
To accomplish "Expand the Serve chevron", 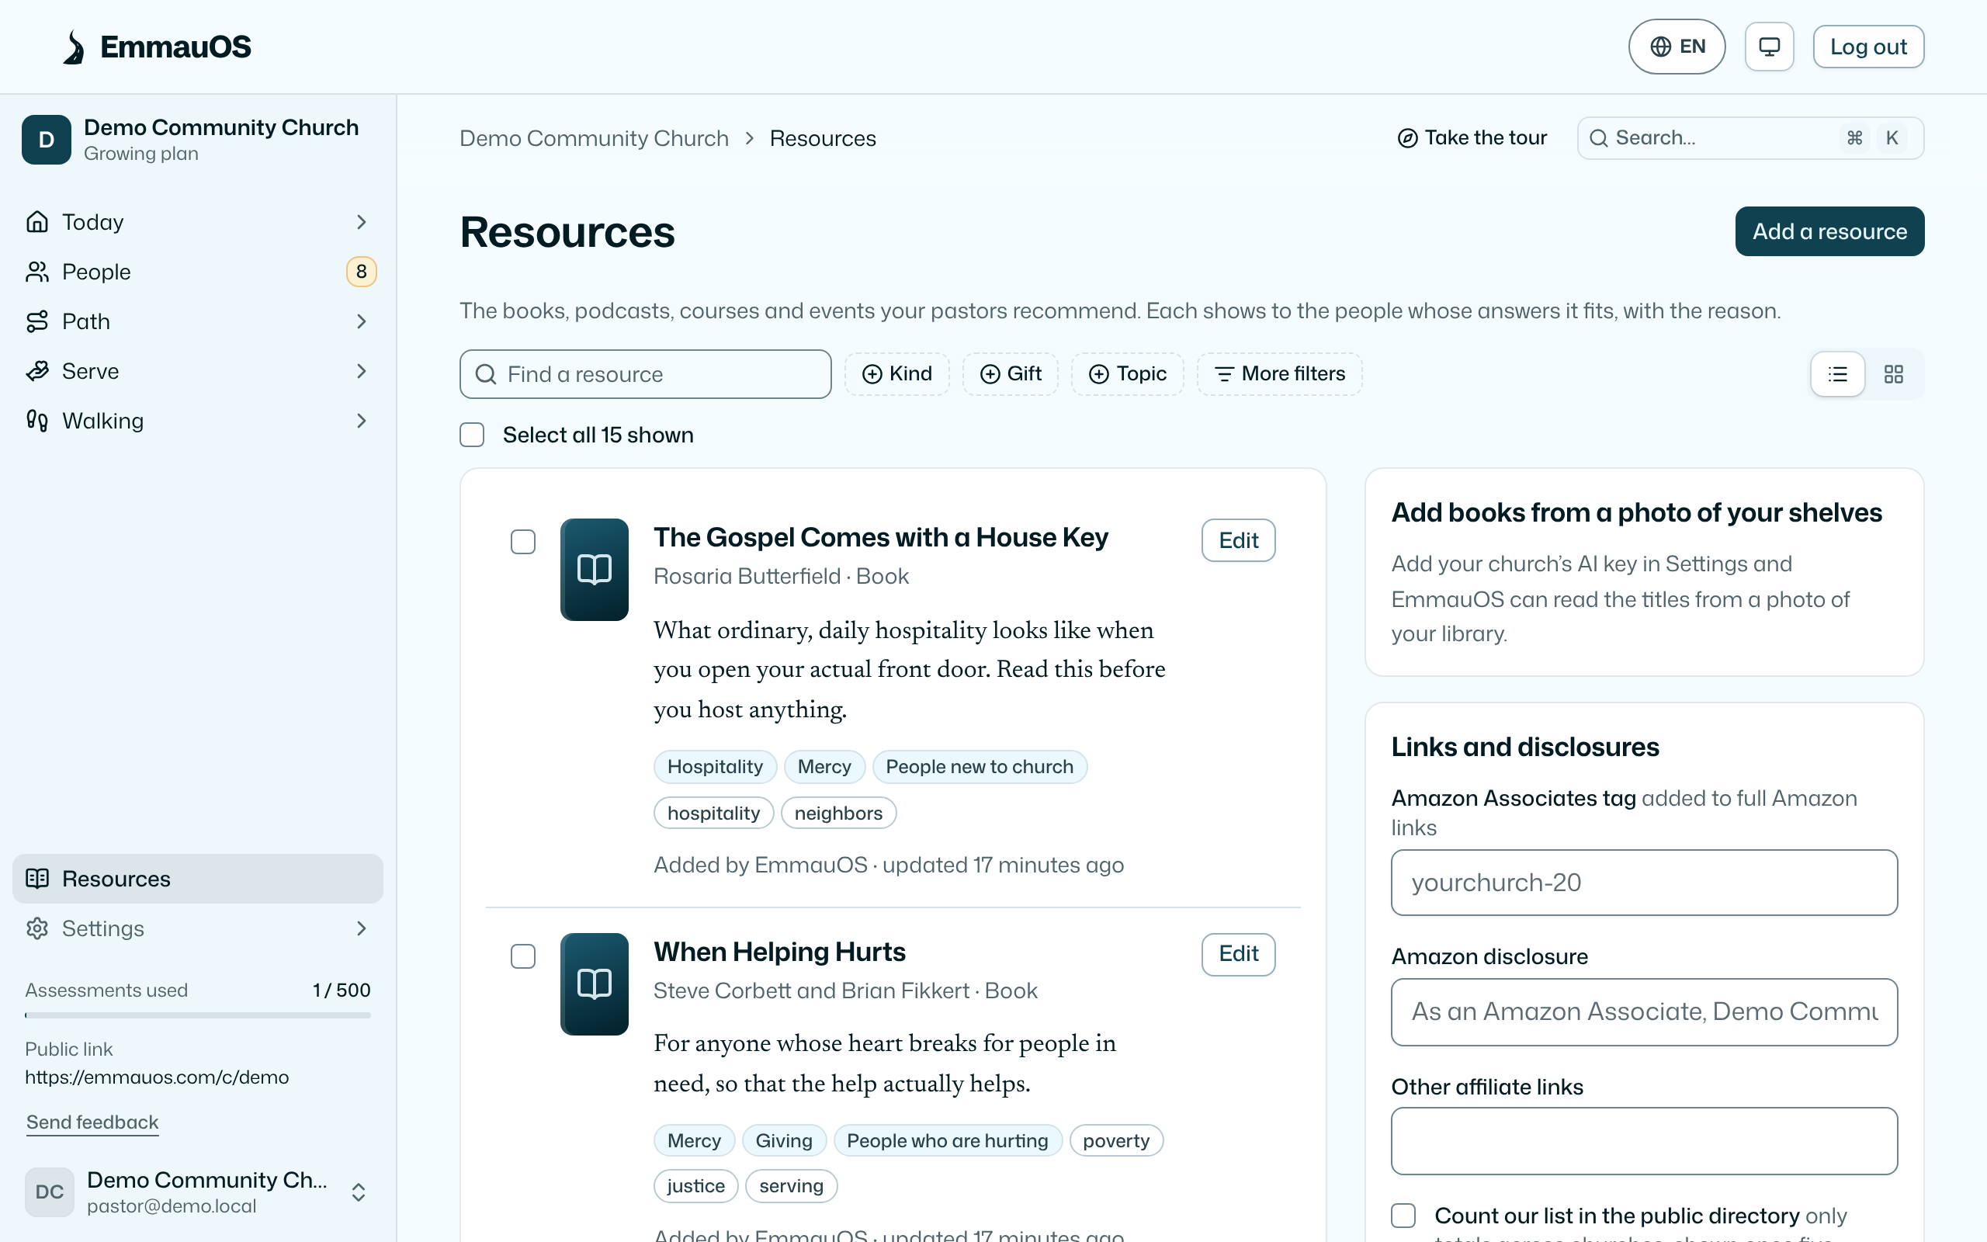I will pos(361,371).
